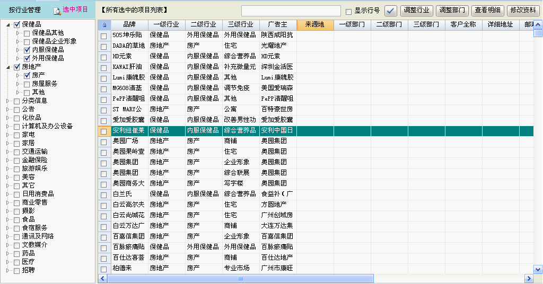This screenshot has height=284, width=543.
Task: Tick the row checkbox for 安利纽崔莱
Action: (x=103, y=131)
